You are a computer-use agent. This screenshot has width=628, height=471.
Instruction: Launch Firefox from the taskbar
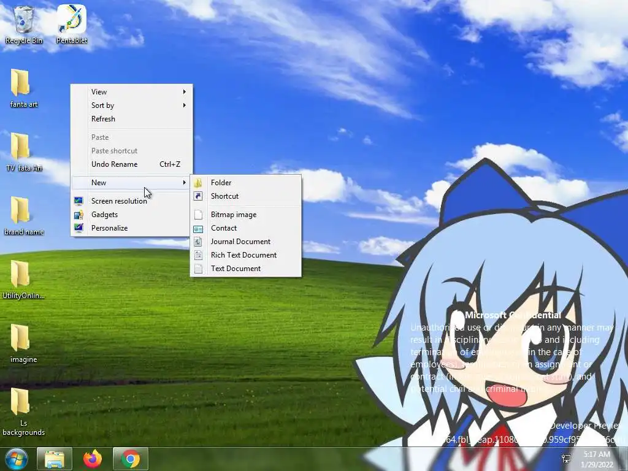click(93, 459)
